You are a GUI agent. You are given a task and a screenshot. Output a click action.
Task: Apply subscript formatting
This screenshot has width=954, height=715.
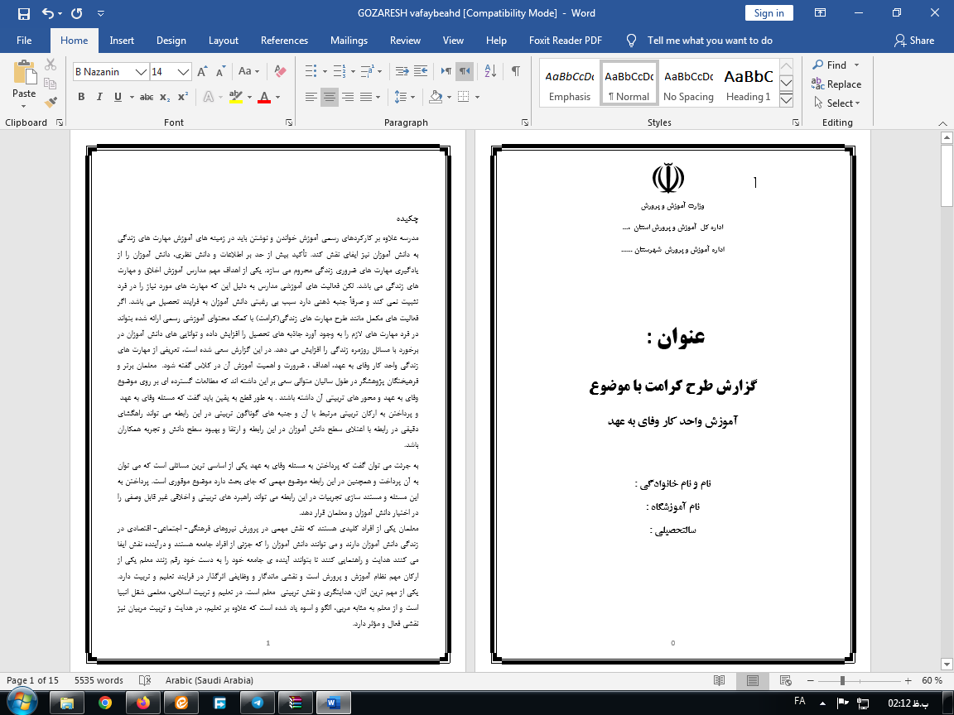(165, 97)
